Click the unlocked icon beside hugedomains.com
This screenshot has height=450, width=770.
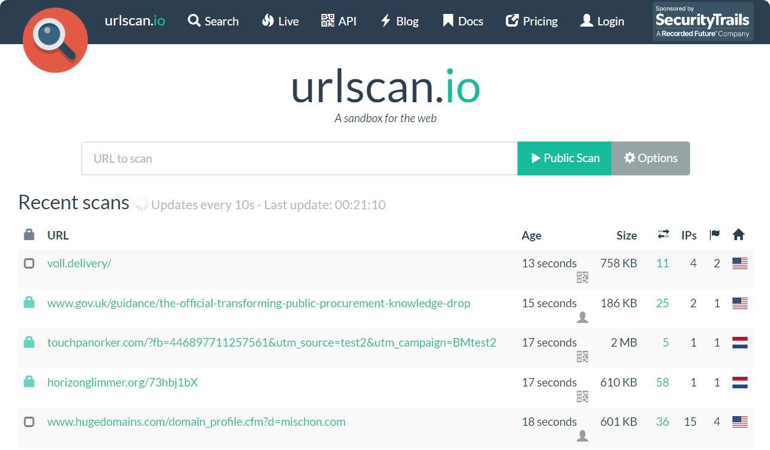29,422
